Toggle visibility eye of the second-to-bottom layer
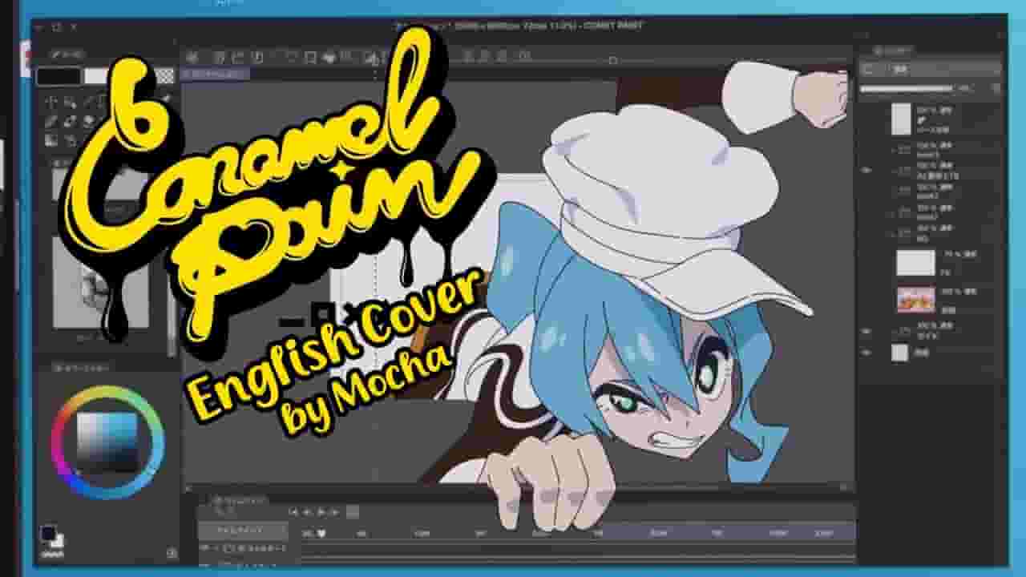 (x=866, y=329)
